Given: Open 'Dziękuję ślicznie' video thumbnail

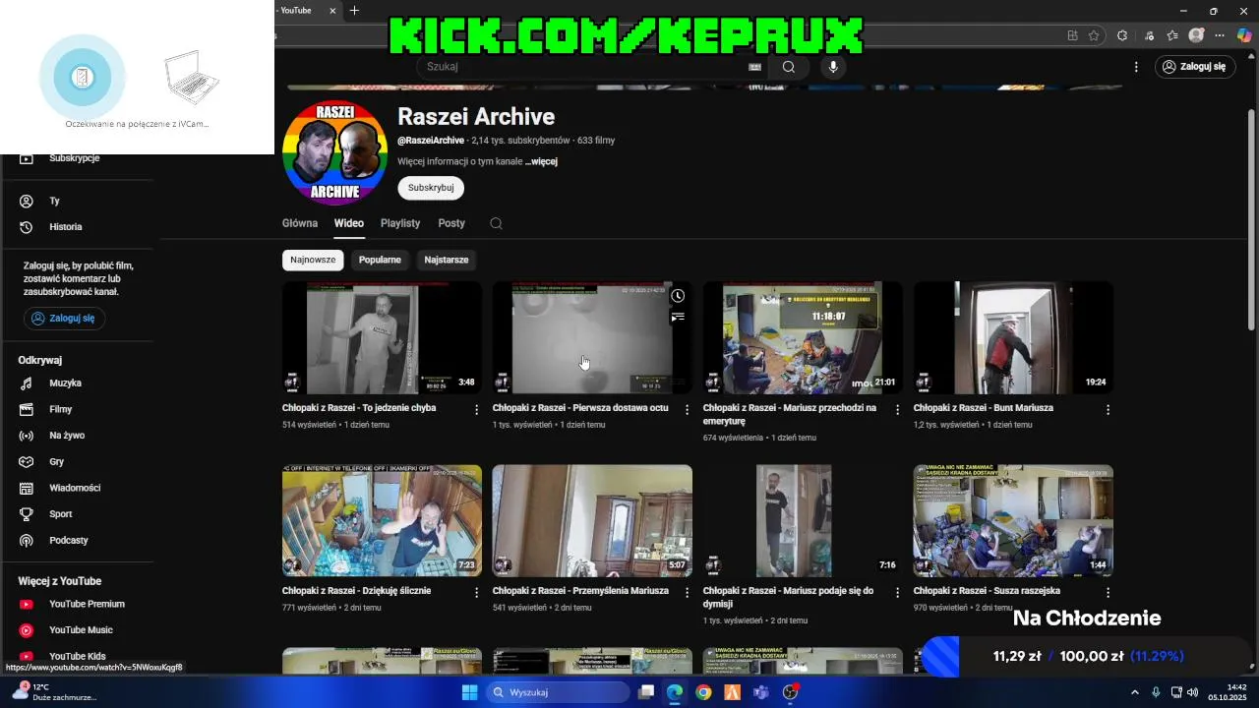Looking at the screenshot, I should [x=382, y=521].
